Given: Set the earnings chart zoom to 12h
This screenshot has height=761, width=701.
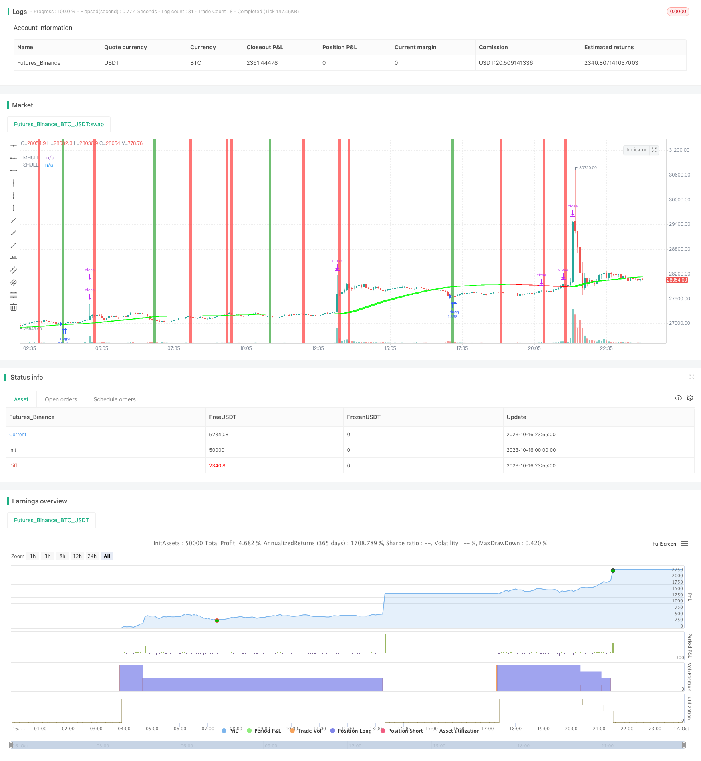Looking at the screenshot, I should click(77, 556).
